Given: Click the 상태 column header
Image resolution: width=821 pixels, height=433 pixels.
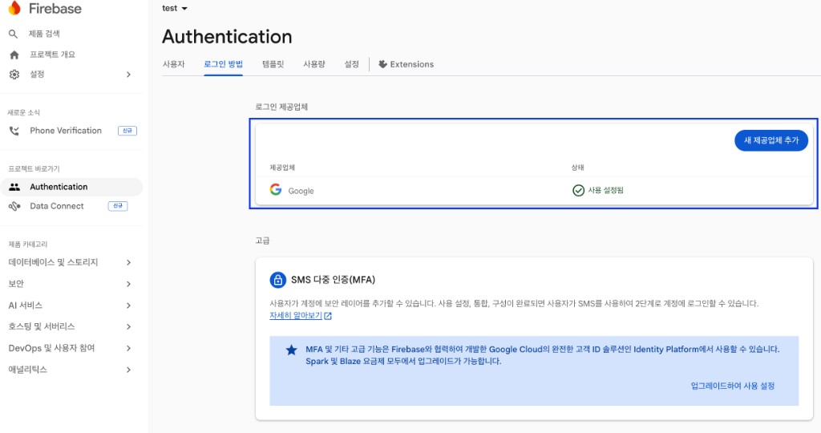Looking at the screenshot, I should [x=577, y=168].
